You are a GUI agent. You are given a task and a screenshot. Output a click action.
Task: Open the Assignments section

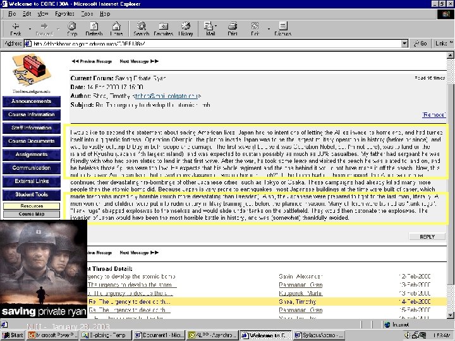click(x=32, y=155)
